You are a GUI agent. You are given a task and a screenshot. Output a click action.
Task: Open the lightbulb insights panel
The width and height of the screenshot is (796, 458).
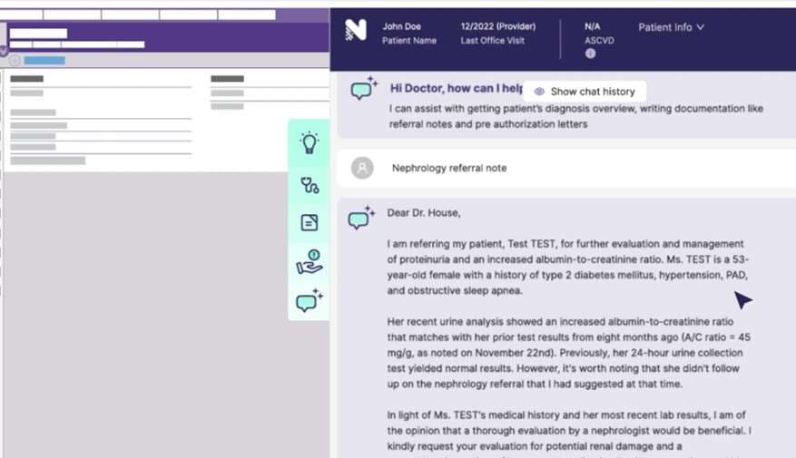pos(310,142)
